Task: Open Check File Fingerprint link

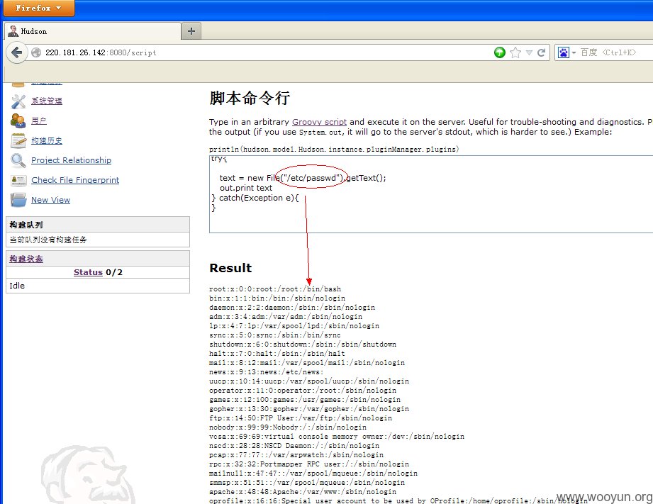Action: pos(75,180)
